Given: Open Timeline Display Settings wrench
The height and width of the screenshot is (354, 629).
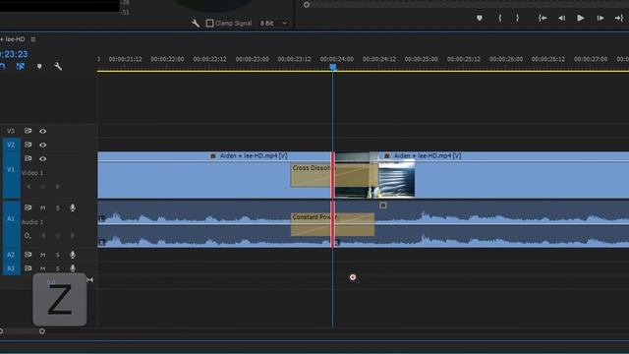Looking at the screenshot, I should pos(58,66).
